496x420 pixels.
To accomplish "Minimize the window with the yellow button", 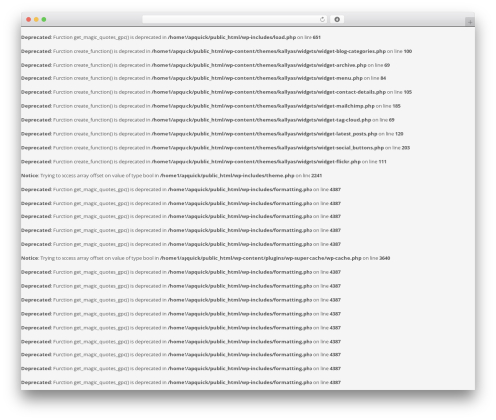I will 36,19.
